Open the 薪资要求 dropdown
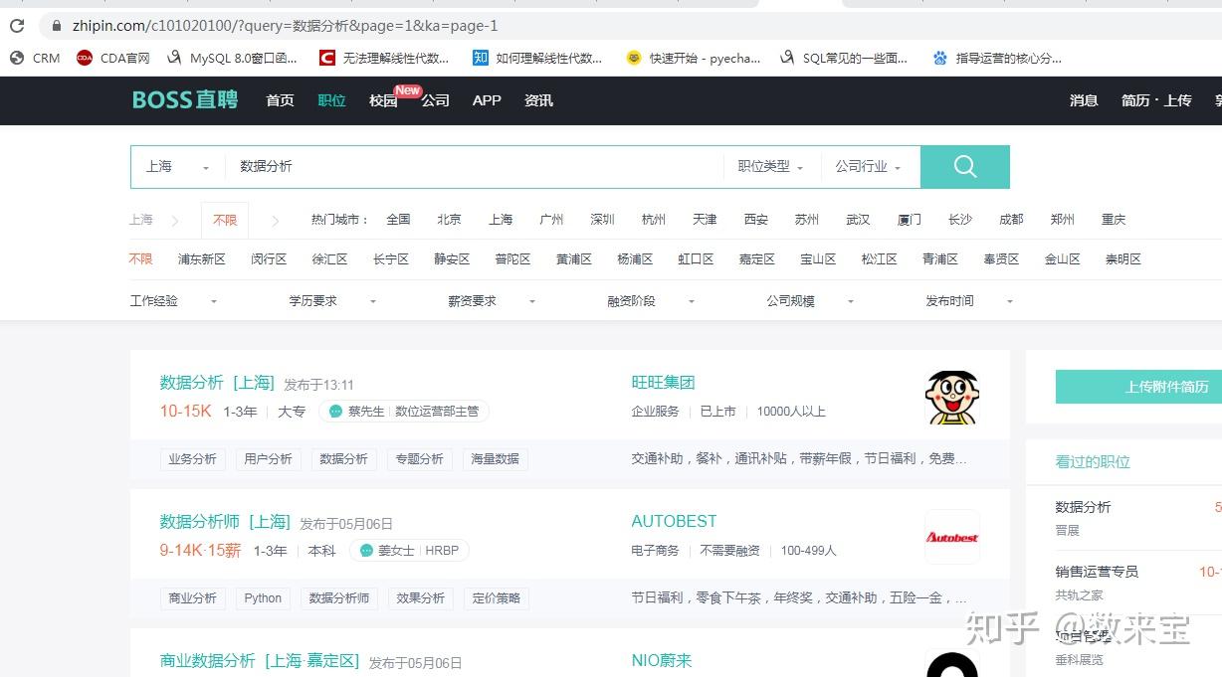This screenshot has width=1222, height=677. pos(472,300)
